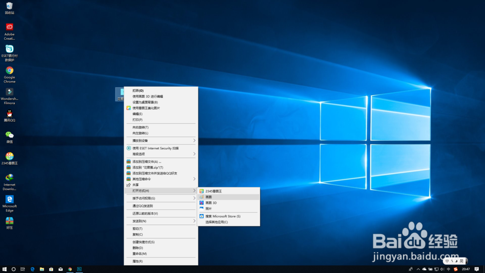This screenshot has width=485, height=273.
Task: Choose 向左旋转(L)
Action: click(x=161, y=133)
